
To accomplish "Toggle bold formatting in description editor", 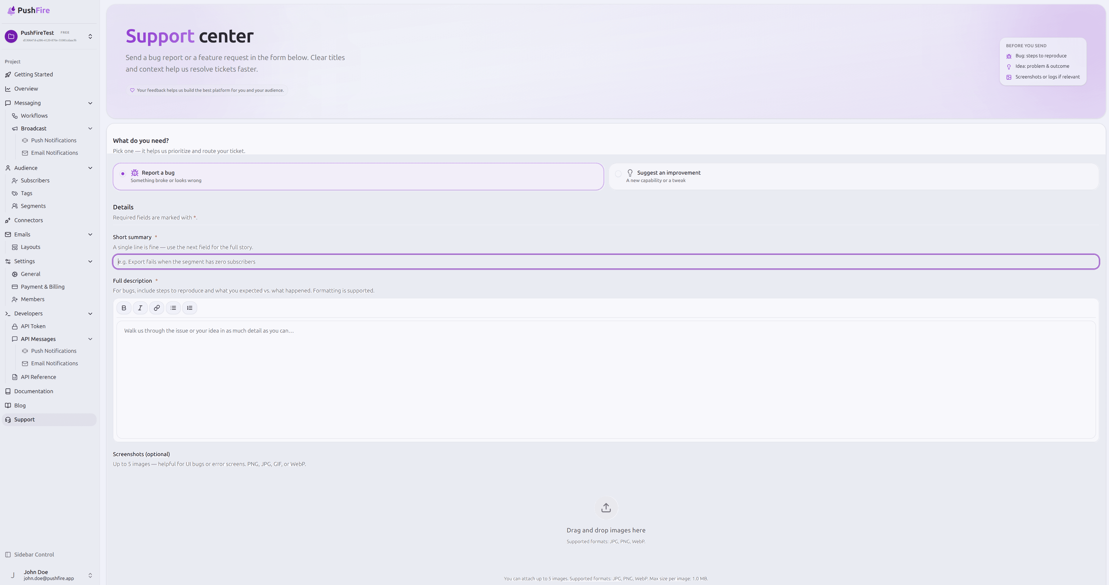I will tap(124, 308).
